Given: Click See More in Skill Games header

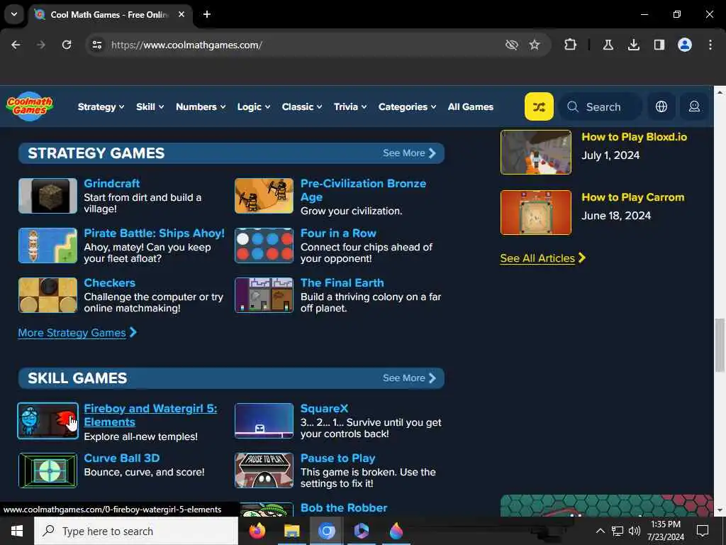Looking at the screenshot, I should coord(409,378).
